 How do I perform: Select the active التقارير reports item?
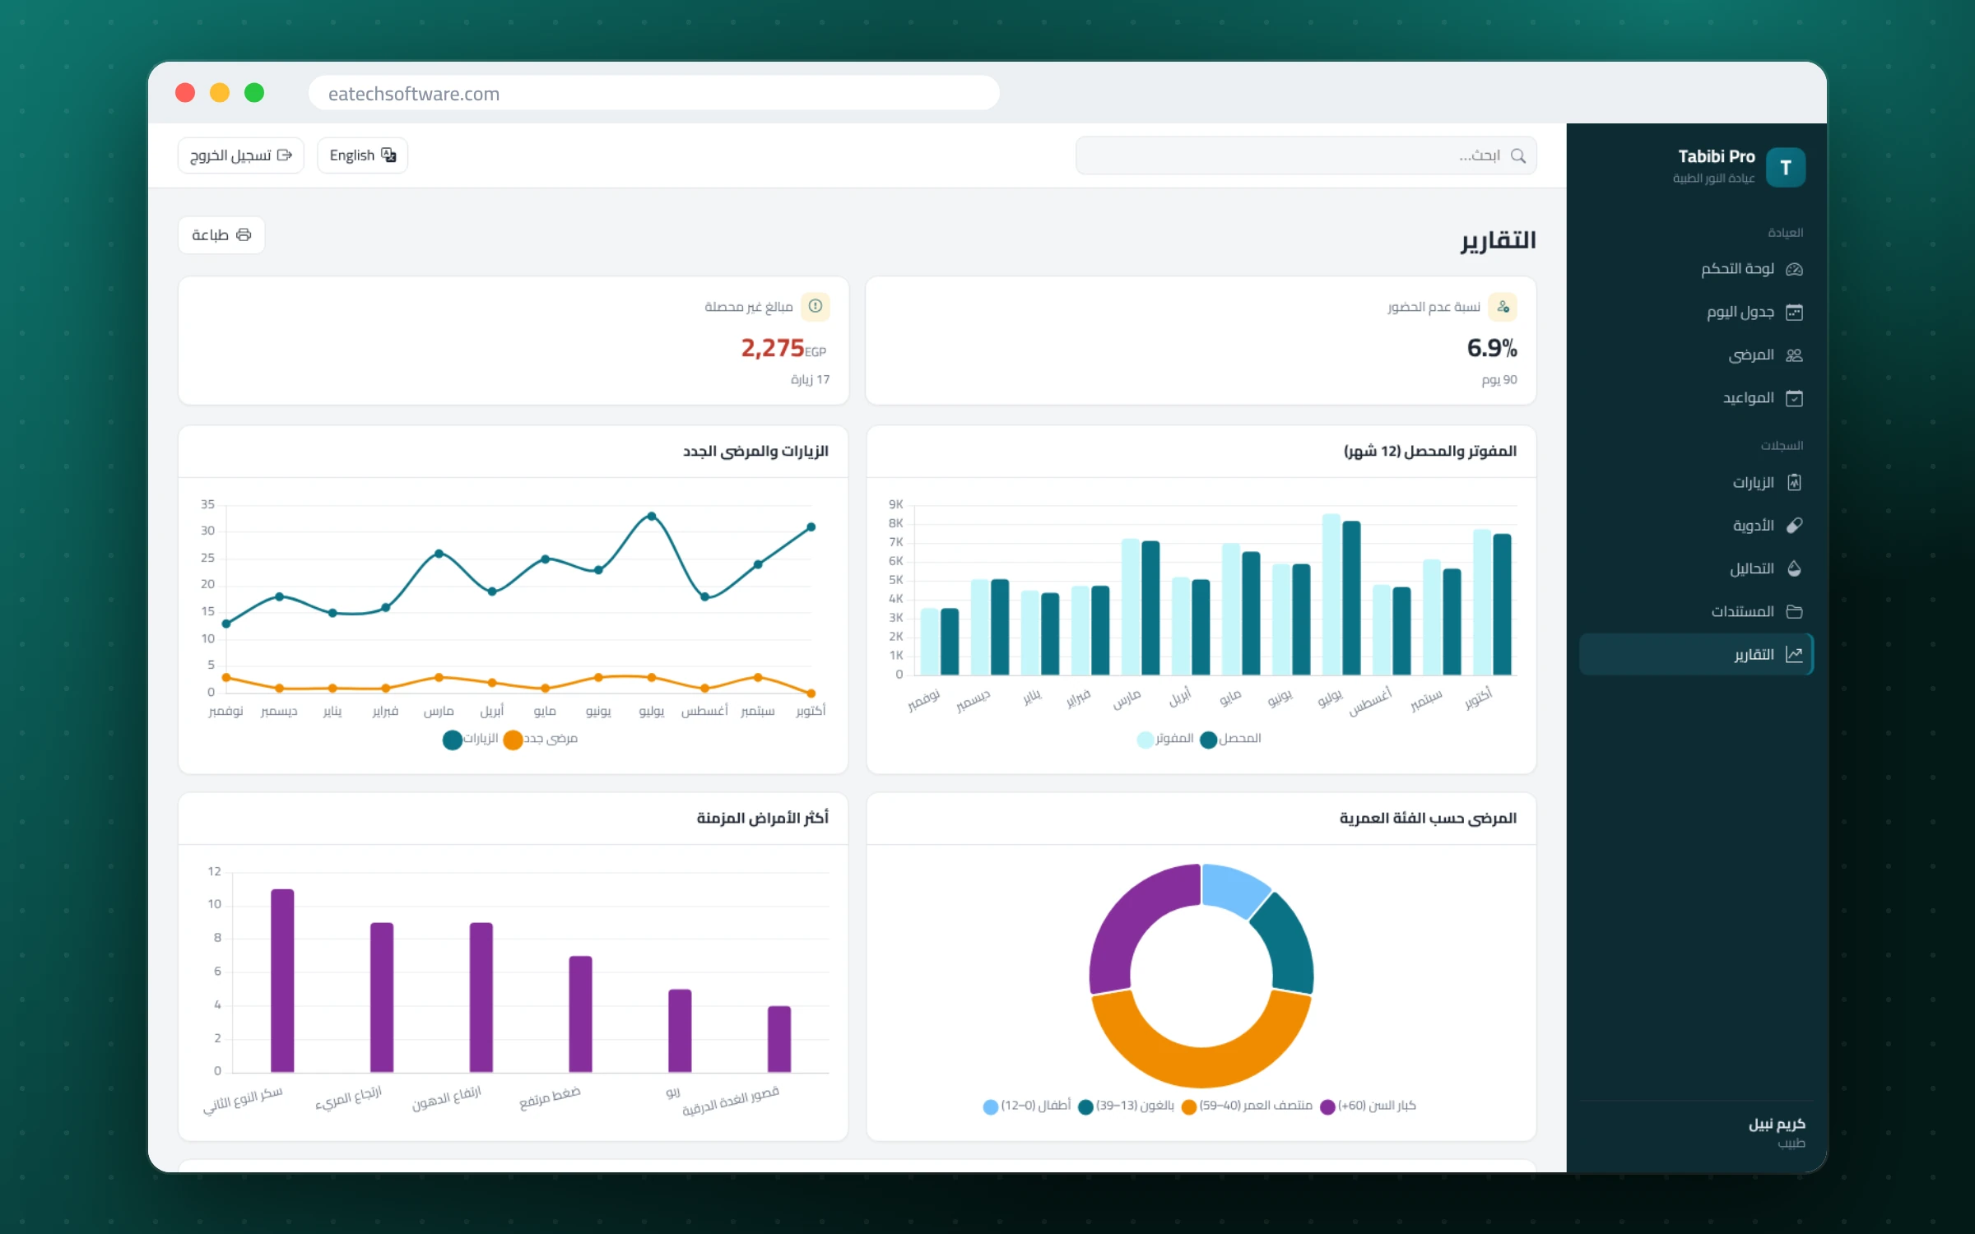coord(1696,655)
